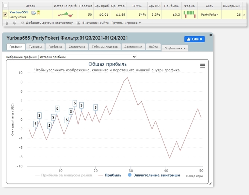
Task: Toggle 'Прибыль за минусом рейка' legend series
Action: click(x=63, y=175)
